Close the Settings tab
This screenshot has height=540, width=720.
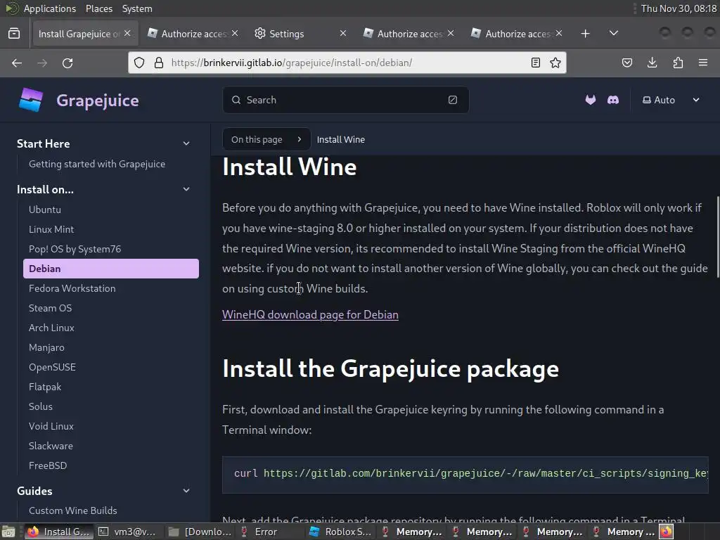click(343, 34)
